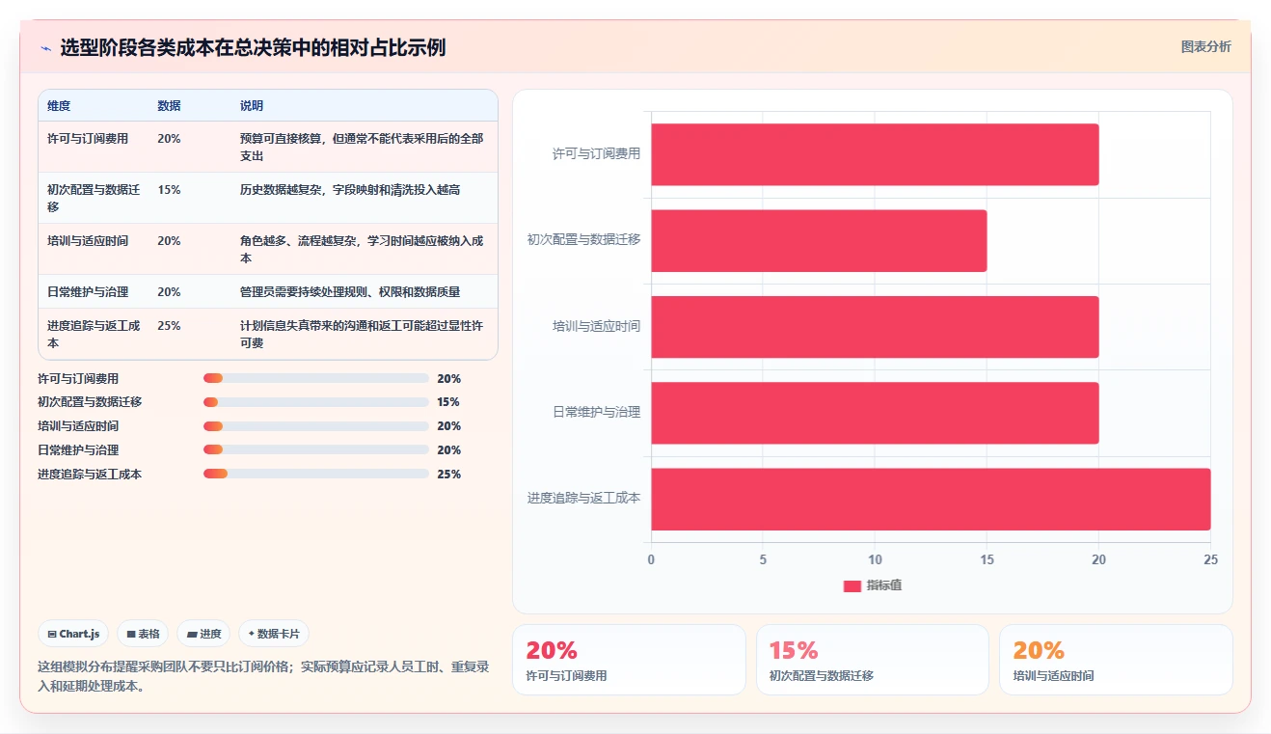1271x734 pixels.
Task: Click the 维度 column header
Action: (x=59, y=105)
